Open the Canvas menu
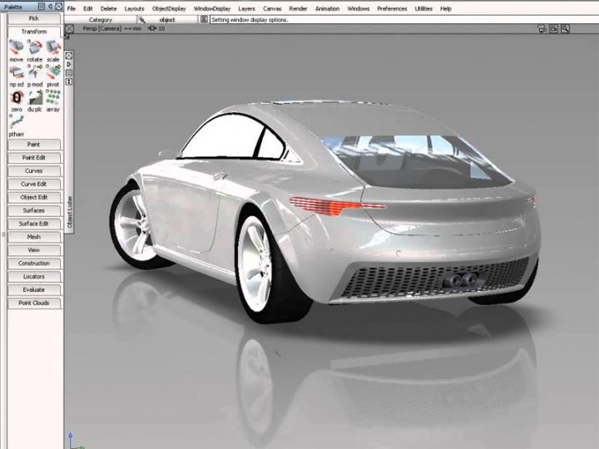The image size is (599, 449). tap(272, 8)
